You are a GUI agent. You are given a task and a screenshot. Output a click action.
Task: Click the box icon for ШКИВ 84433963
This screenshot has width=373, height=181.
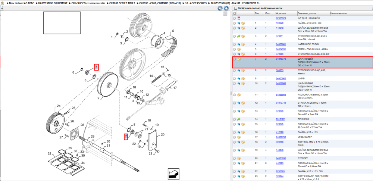coord(243,78)
